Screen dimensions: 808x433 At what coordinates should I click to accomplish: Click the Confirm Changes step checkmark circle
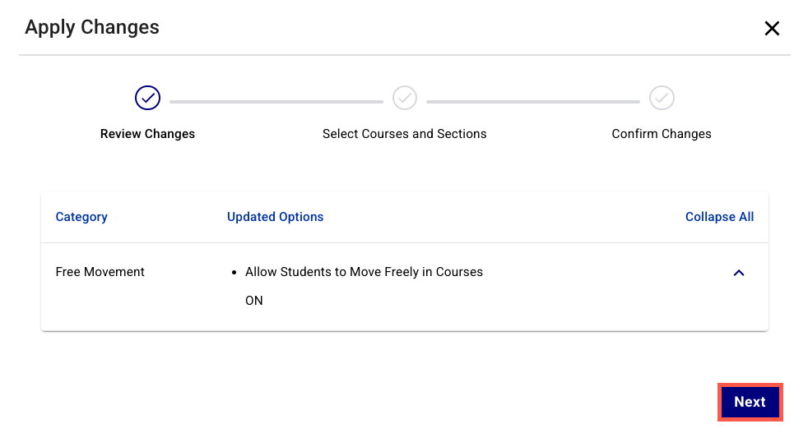(662, 98)
